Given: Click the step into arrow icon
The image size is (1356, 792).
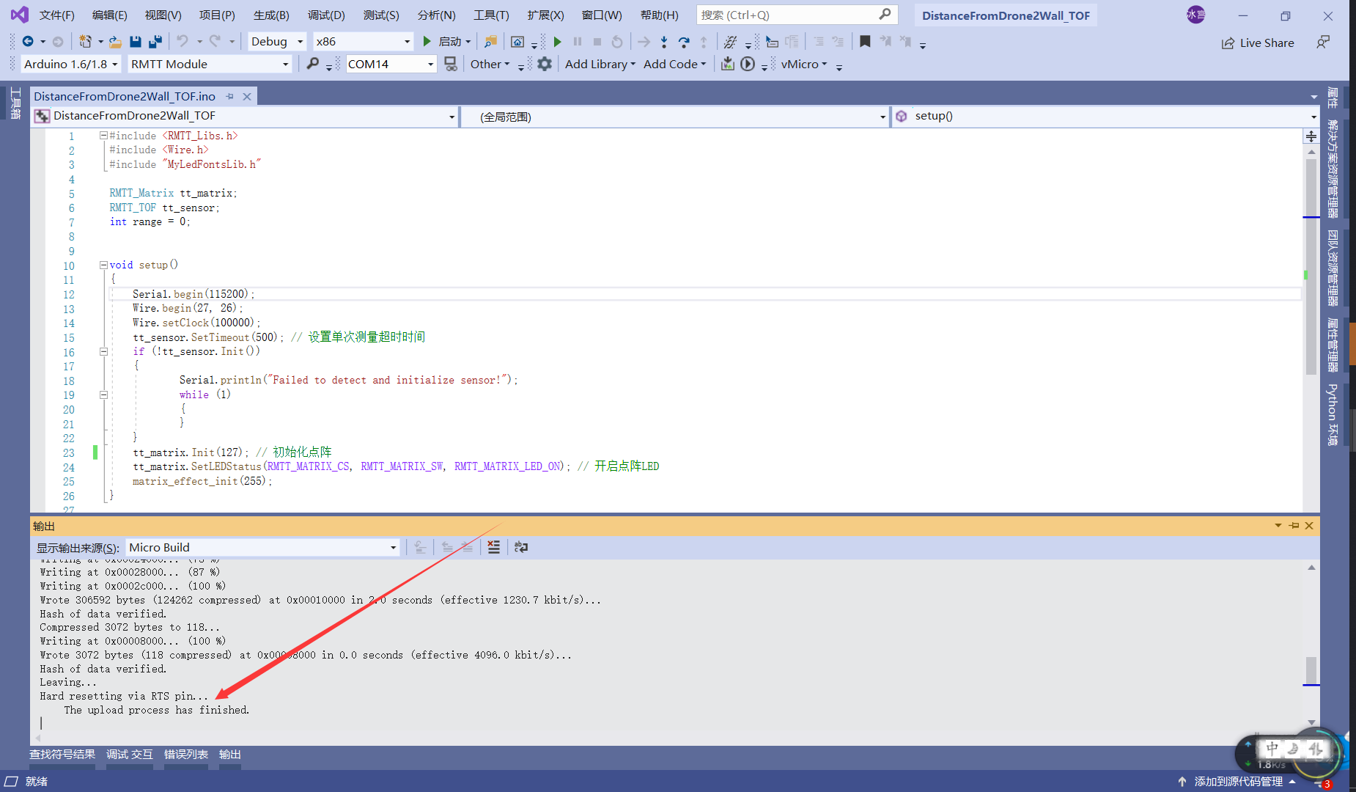Looking at the screenshot, I should (x=663, y=42).
